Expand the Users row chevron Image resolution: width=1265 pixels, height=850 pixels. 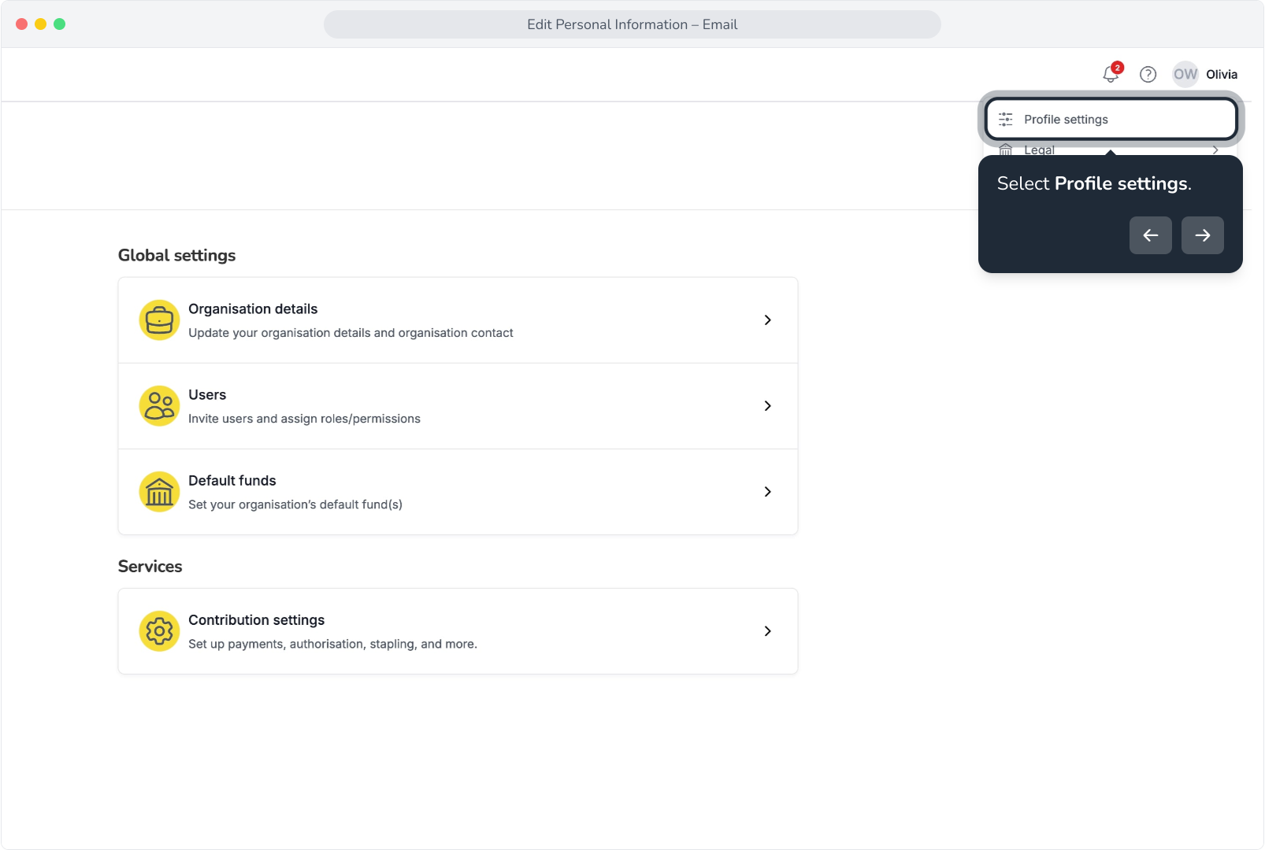767,406
